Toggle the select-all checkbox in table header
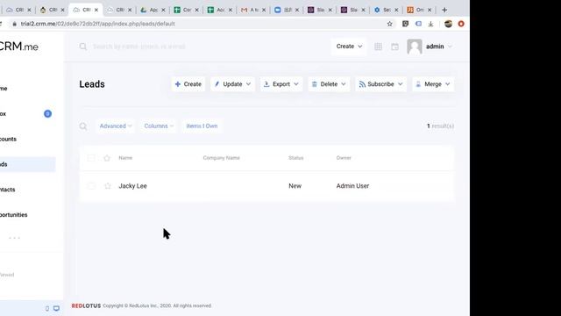Image resolution: width=561 pixels, height=316 pixels. [91, 158]
